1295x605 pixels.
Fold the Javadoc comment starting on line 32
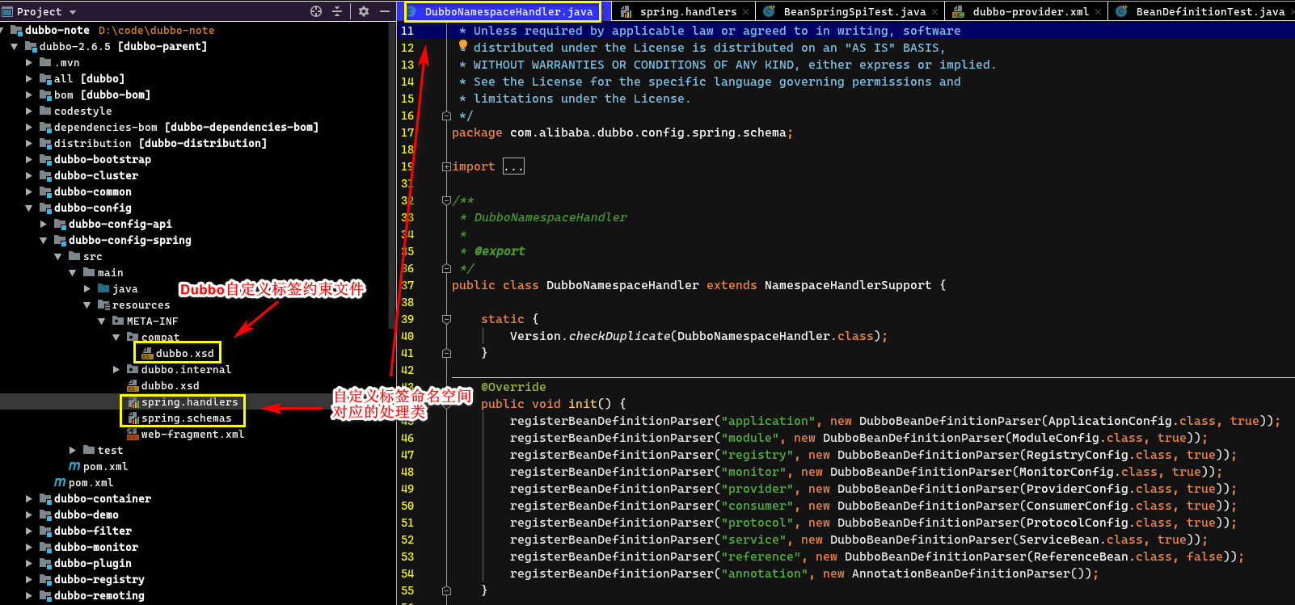[x=446, y=200]
